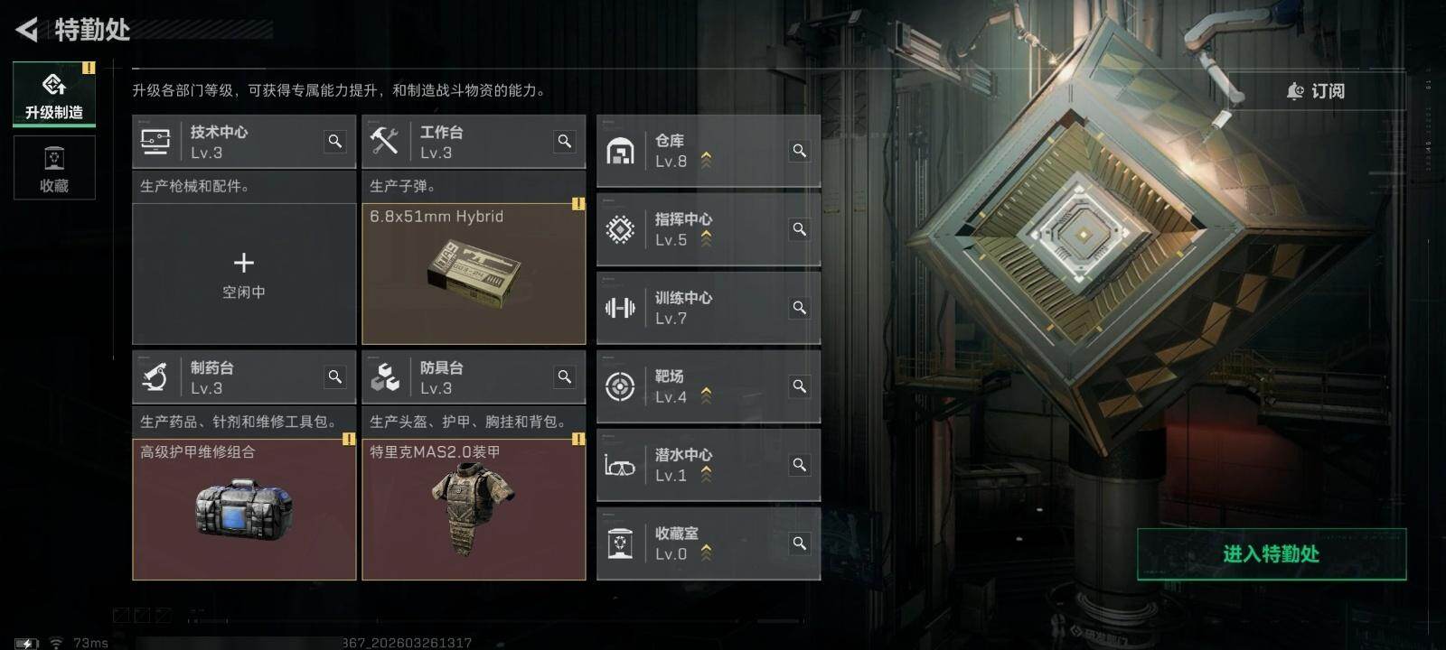Click the magnifier icon on 指挥中心
Viewport: 1446px width, 650px height.
point(800,229)
